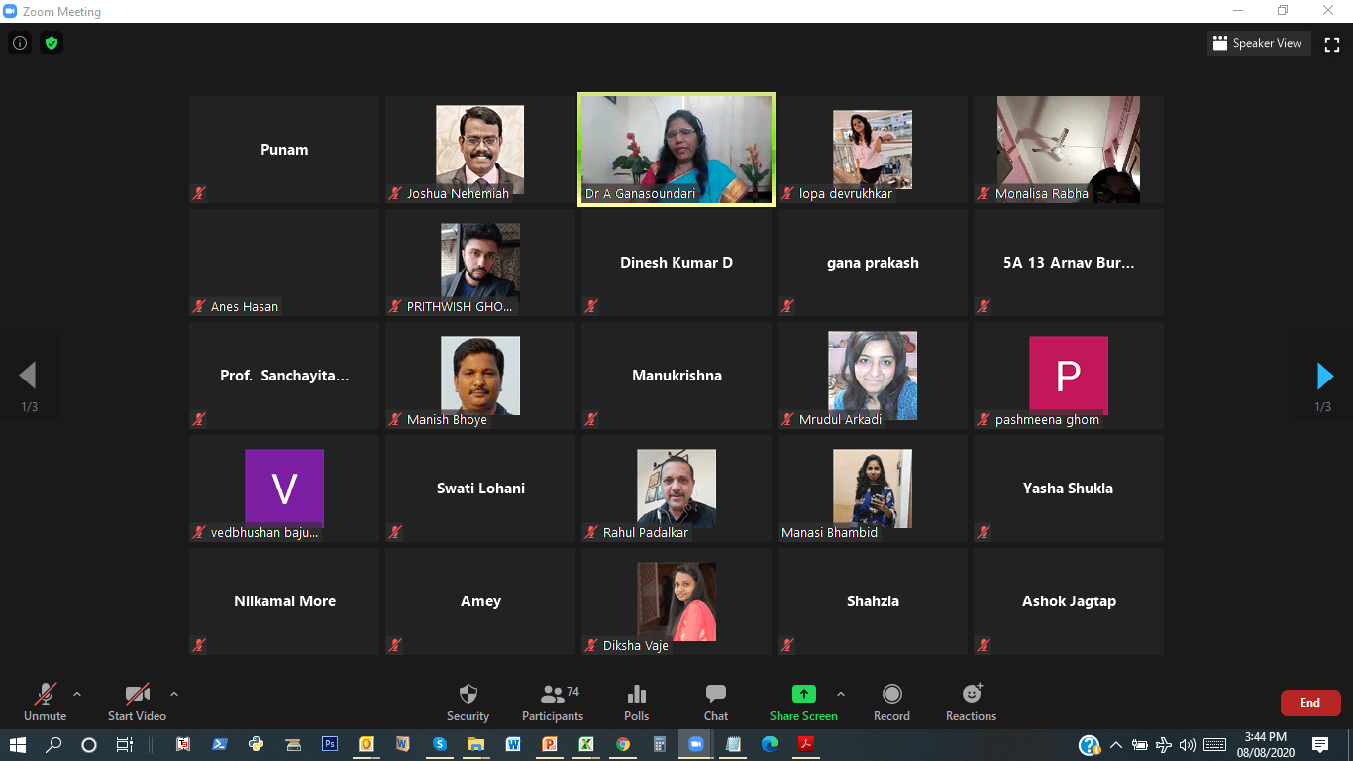Viewport: 1353px width, 761px height.
Task: Click the Punam participant name
Action: pos(284,150)
